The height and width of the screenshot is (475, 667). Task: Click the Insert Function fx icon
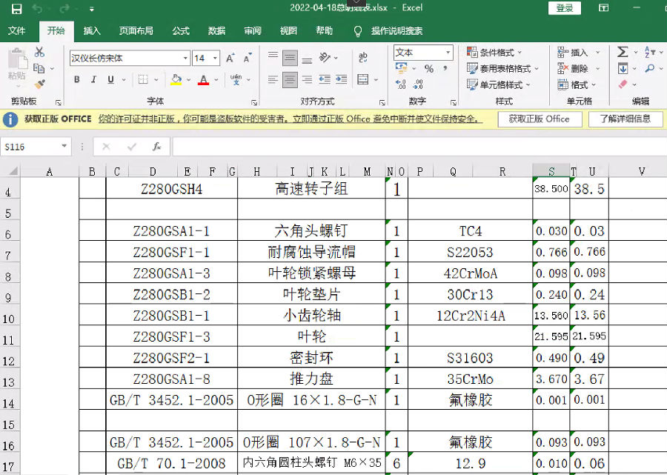[x=156, y=147]
